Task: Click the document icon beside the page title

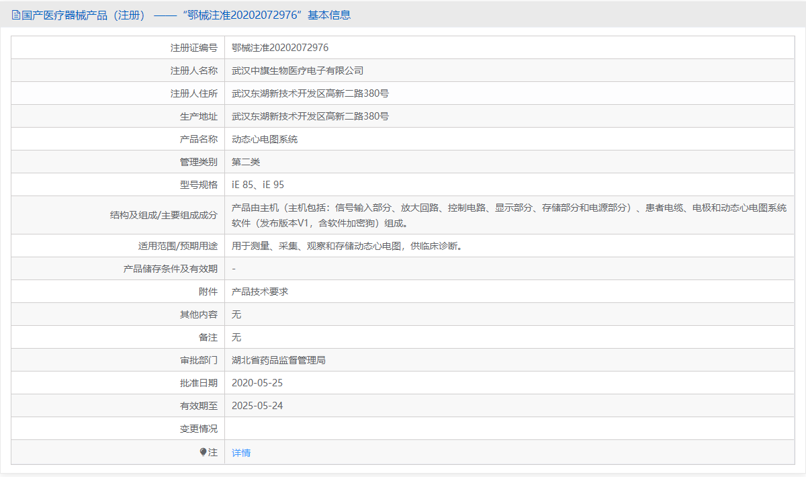Action: click(16, 15)
